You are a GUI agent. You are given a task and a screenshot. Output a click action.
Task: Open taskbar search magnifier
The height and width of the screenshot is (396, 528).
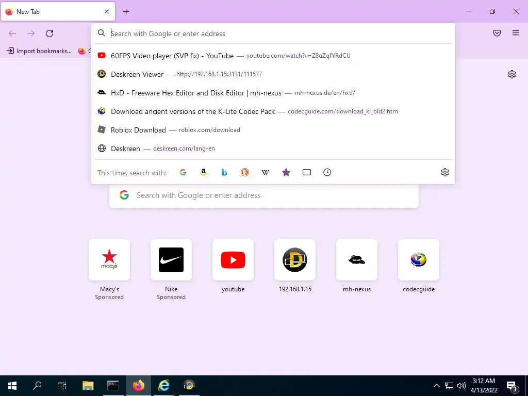click(37, 386)
